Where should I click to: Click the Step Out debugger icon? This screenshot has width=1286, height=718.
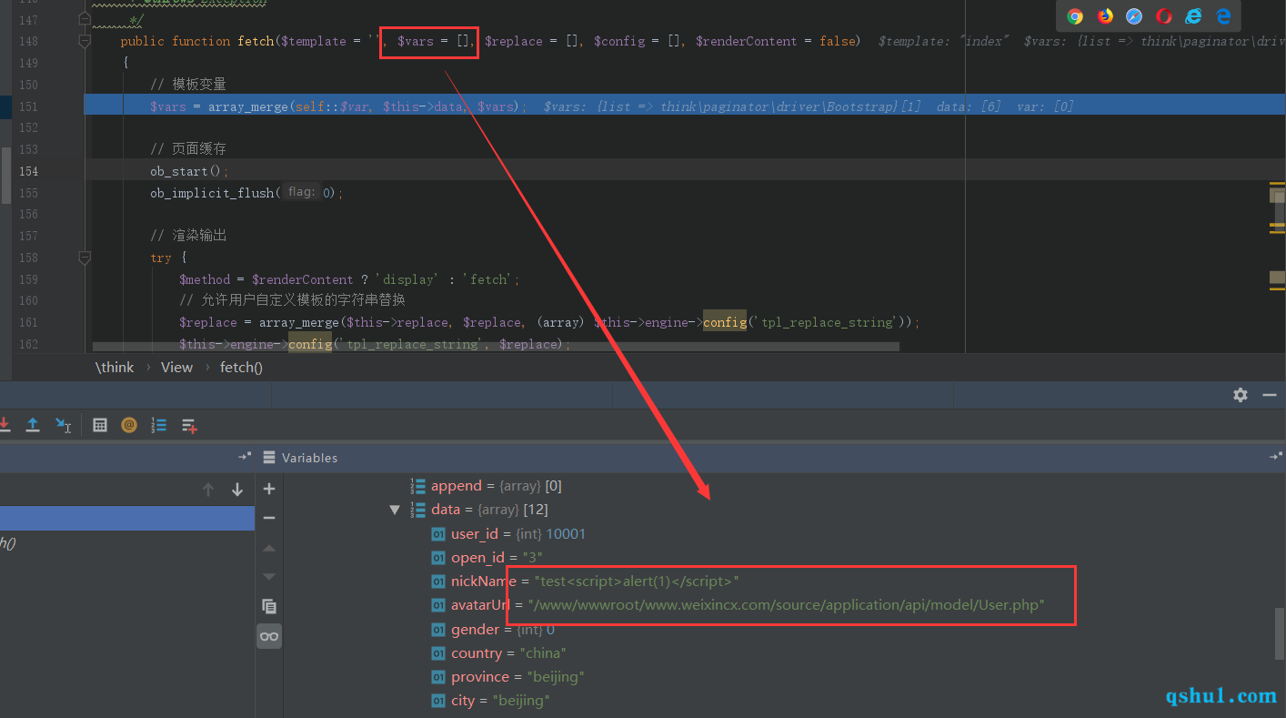[x=33, y=425]
